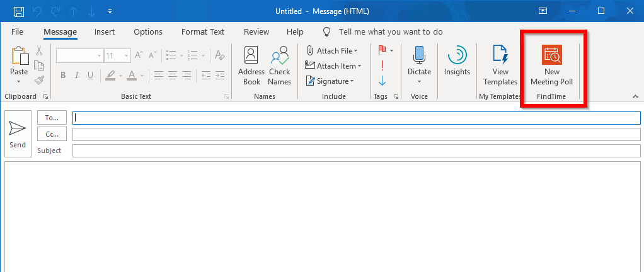Click the Next Item down arrow
The width and height of the screenshot is (644, 272).
click(x=91, y=11)
